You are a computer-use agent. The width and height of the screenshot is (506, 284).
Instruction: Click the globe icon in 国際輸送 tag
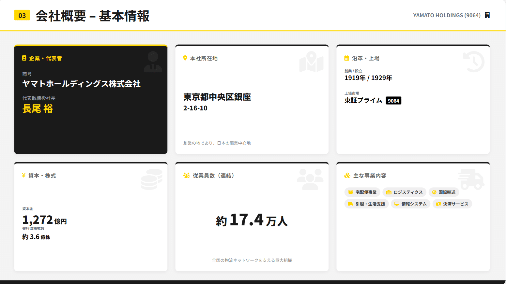tap(434, 192)
